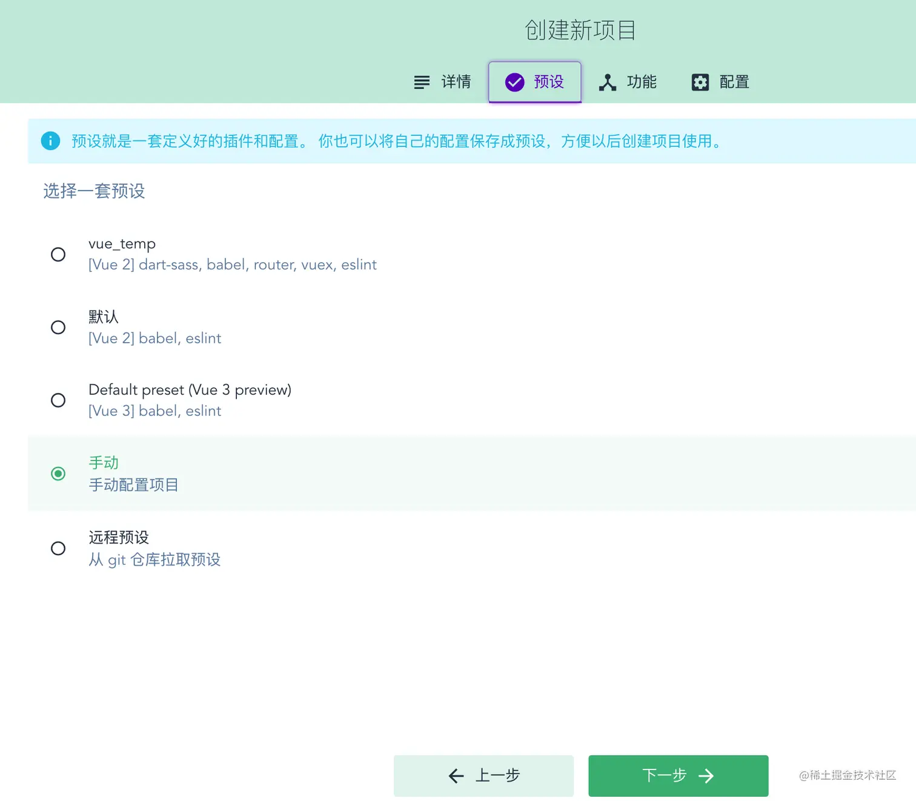Click the '[Vue 2] dart-sass, babel, router, vuex, eslint' description
This screenshot has width=916, height=801.
pyautogui.click(x=233, y=265)
